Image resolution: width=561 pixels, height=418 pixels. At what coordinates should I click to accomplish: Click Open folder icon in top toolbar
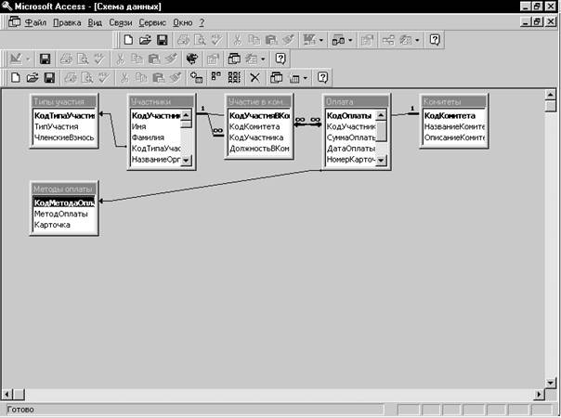tap(145, 40)
